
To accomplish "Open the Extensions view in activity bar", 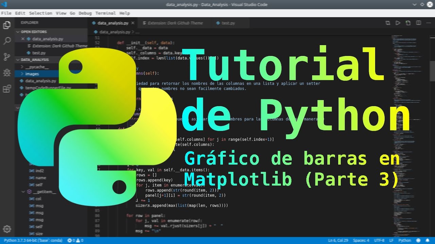I will coord(7,89).
